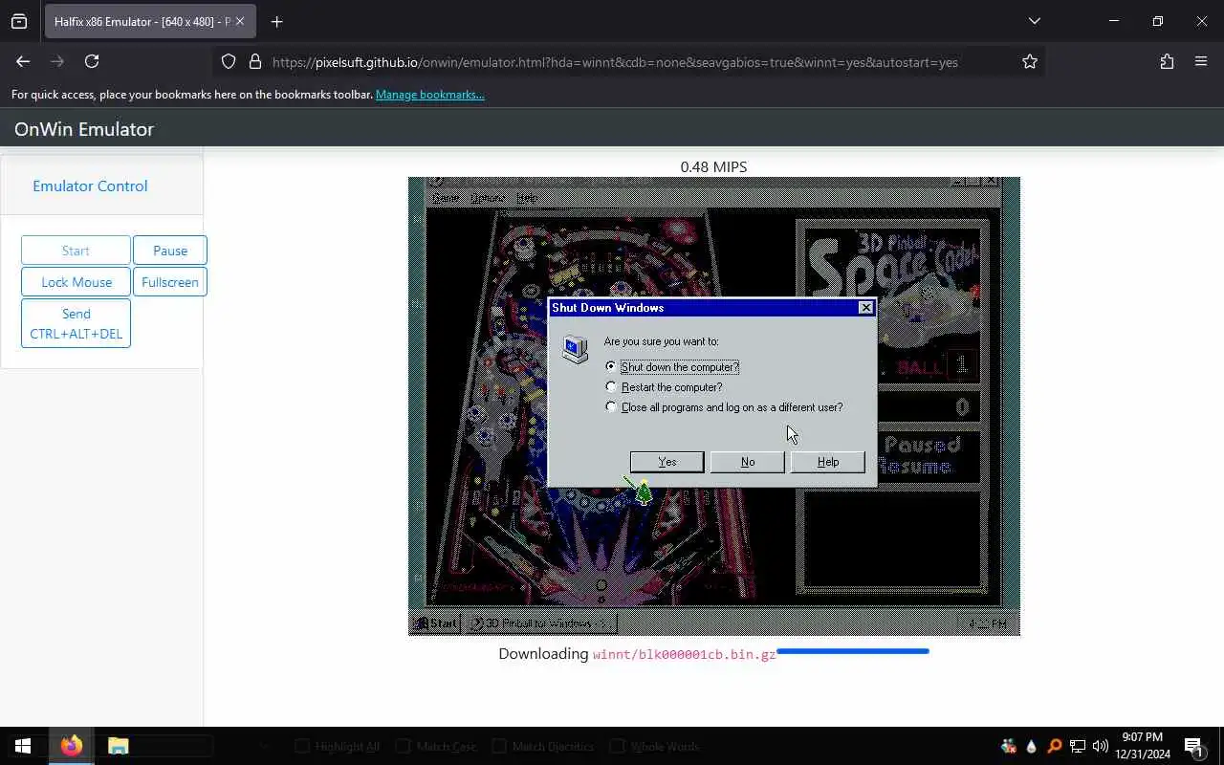Select Shut down the computer option
1224x765 pixels.
672,367
